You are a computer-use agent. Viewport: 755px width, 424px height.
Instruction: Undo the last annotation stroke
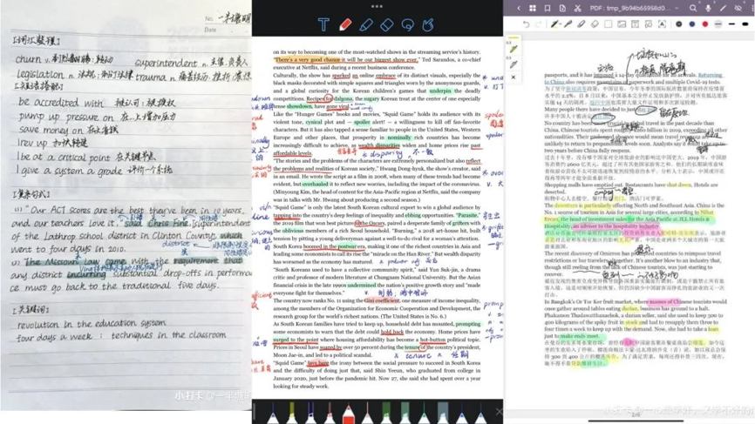point(527,24)
